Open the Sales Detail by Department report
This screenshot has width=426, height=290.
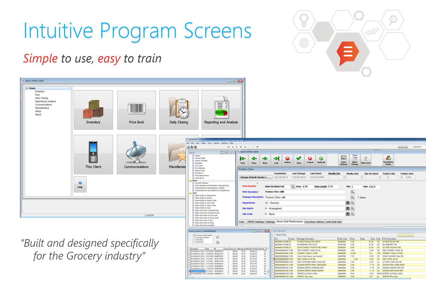205,196
